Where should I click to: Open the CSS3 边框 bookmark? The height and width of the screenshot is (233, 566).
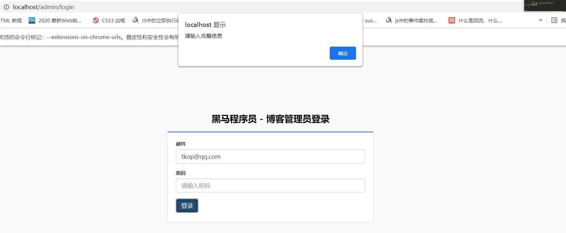click(x=109, y=20)
